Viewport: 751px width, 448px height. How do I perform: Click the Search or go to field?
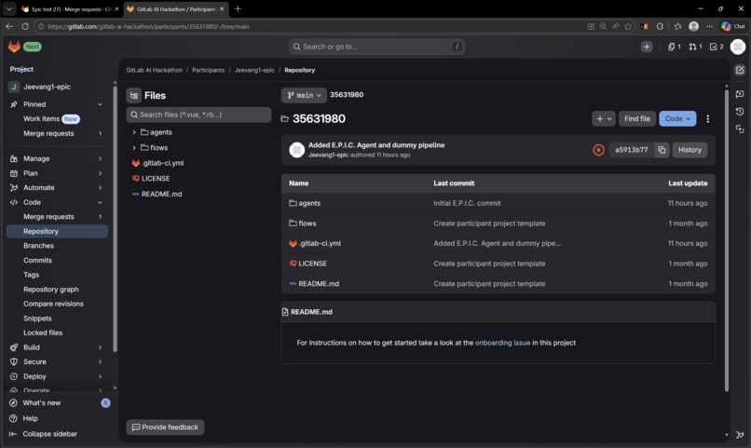click(x=376, y=47)
